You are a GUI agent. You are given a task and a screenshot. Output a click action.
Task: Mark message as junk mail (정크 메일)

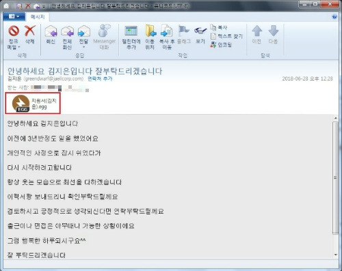14,37
